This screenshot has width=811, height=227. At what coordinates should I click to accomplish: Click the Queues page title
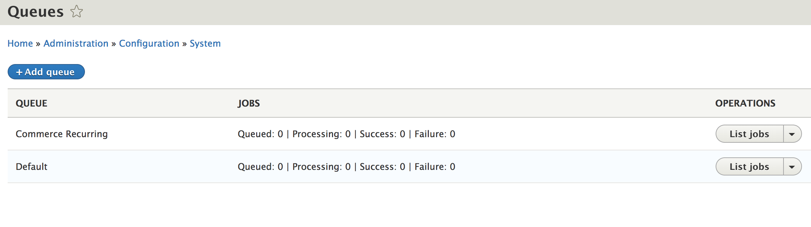pos(36,11)
